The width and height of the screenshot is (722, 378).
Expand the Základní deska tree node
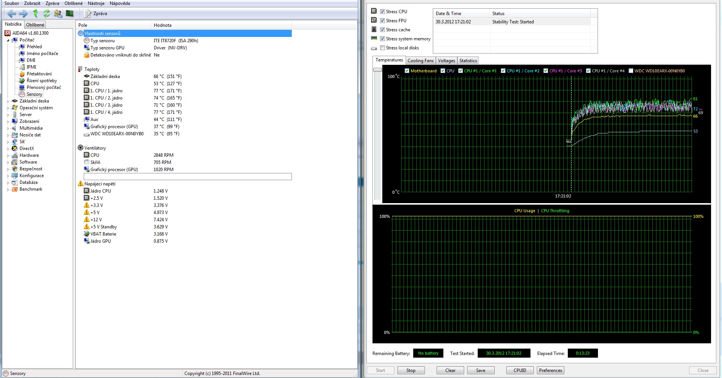coord(8,101)
